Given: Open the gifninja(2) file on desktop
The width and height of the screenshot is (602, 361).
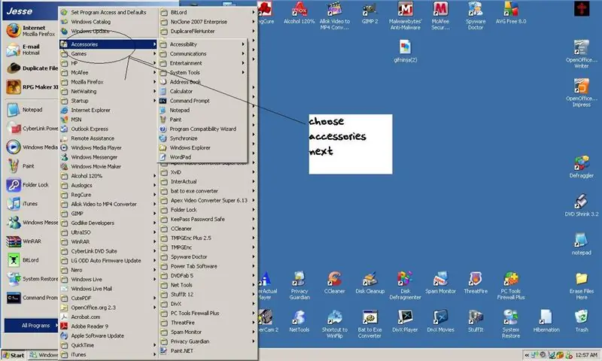Looking at the screenshot, I should click(x=405, y=51).
